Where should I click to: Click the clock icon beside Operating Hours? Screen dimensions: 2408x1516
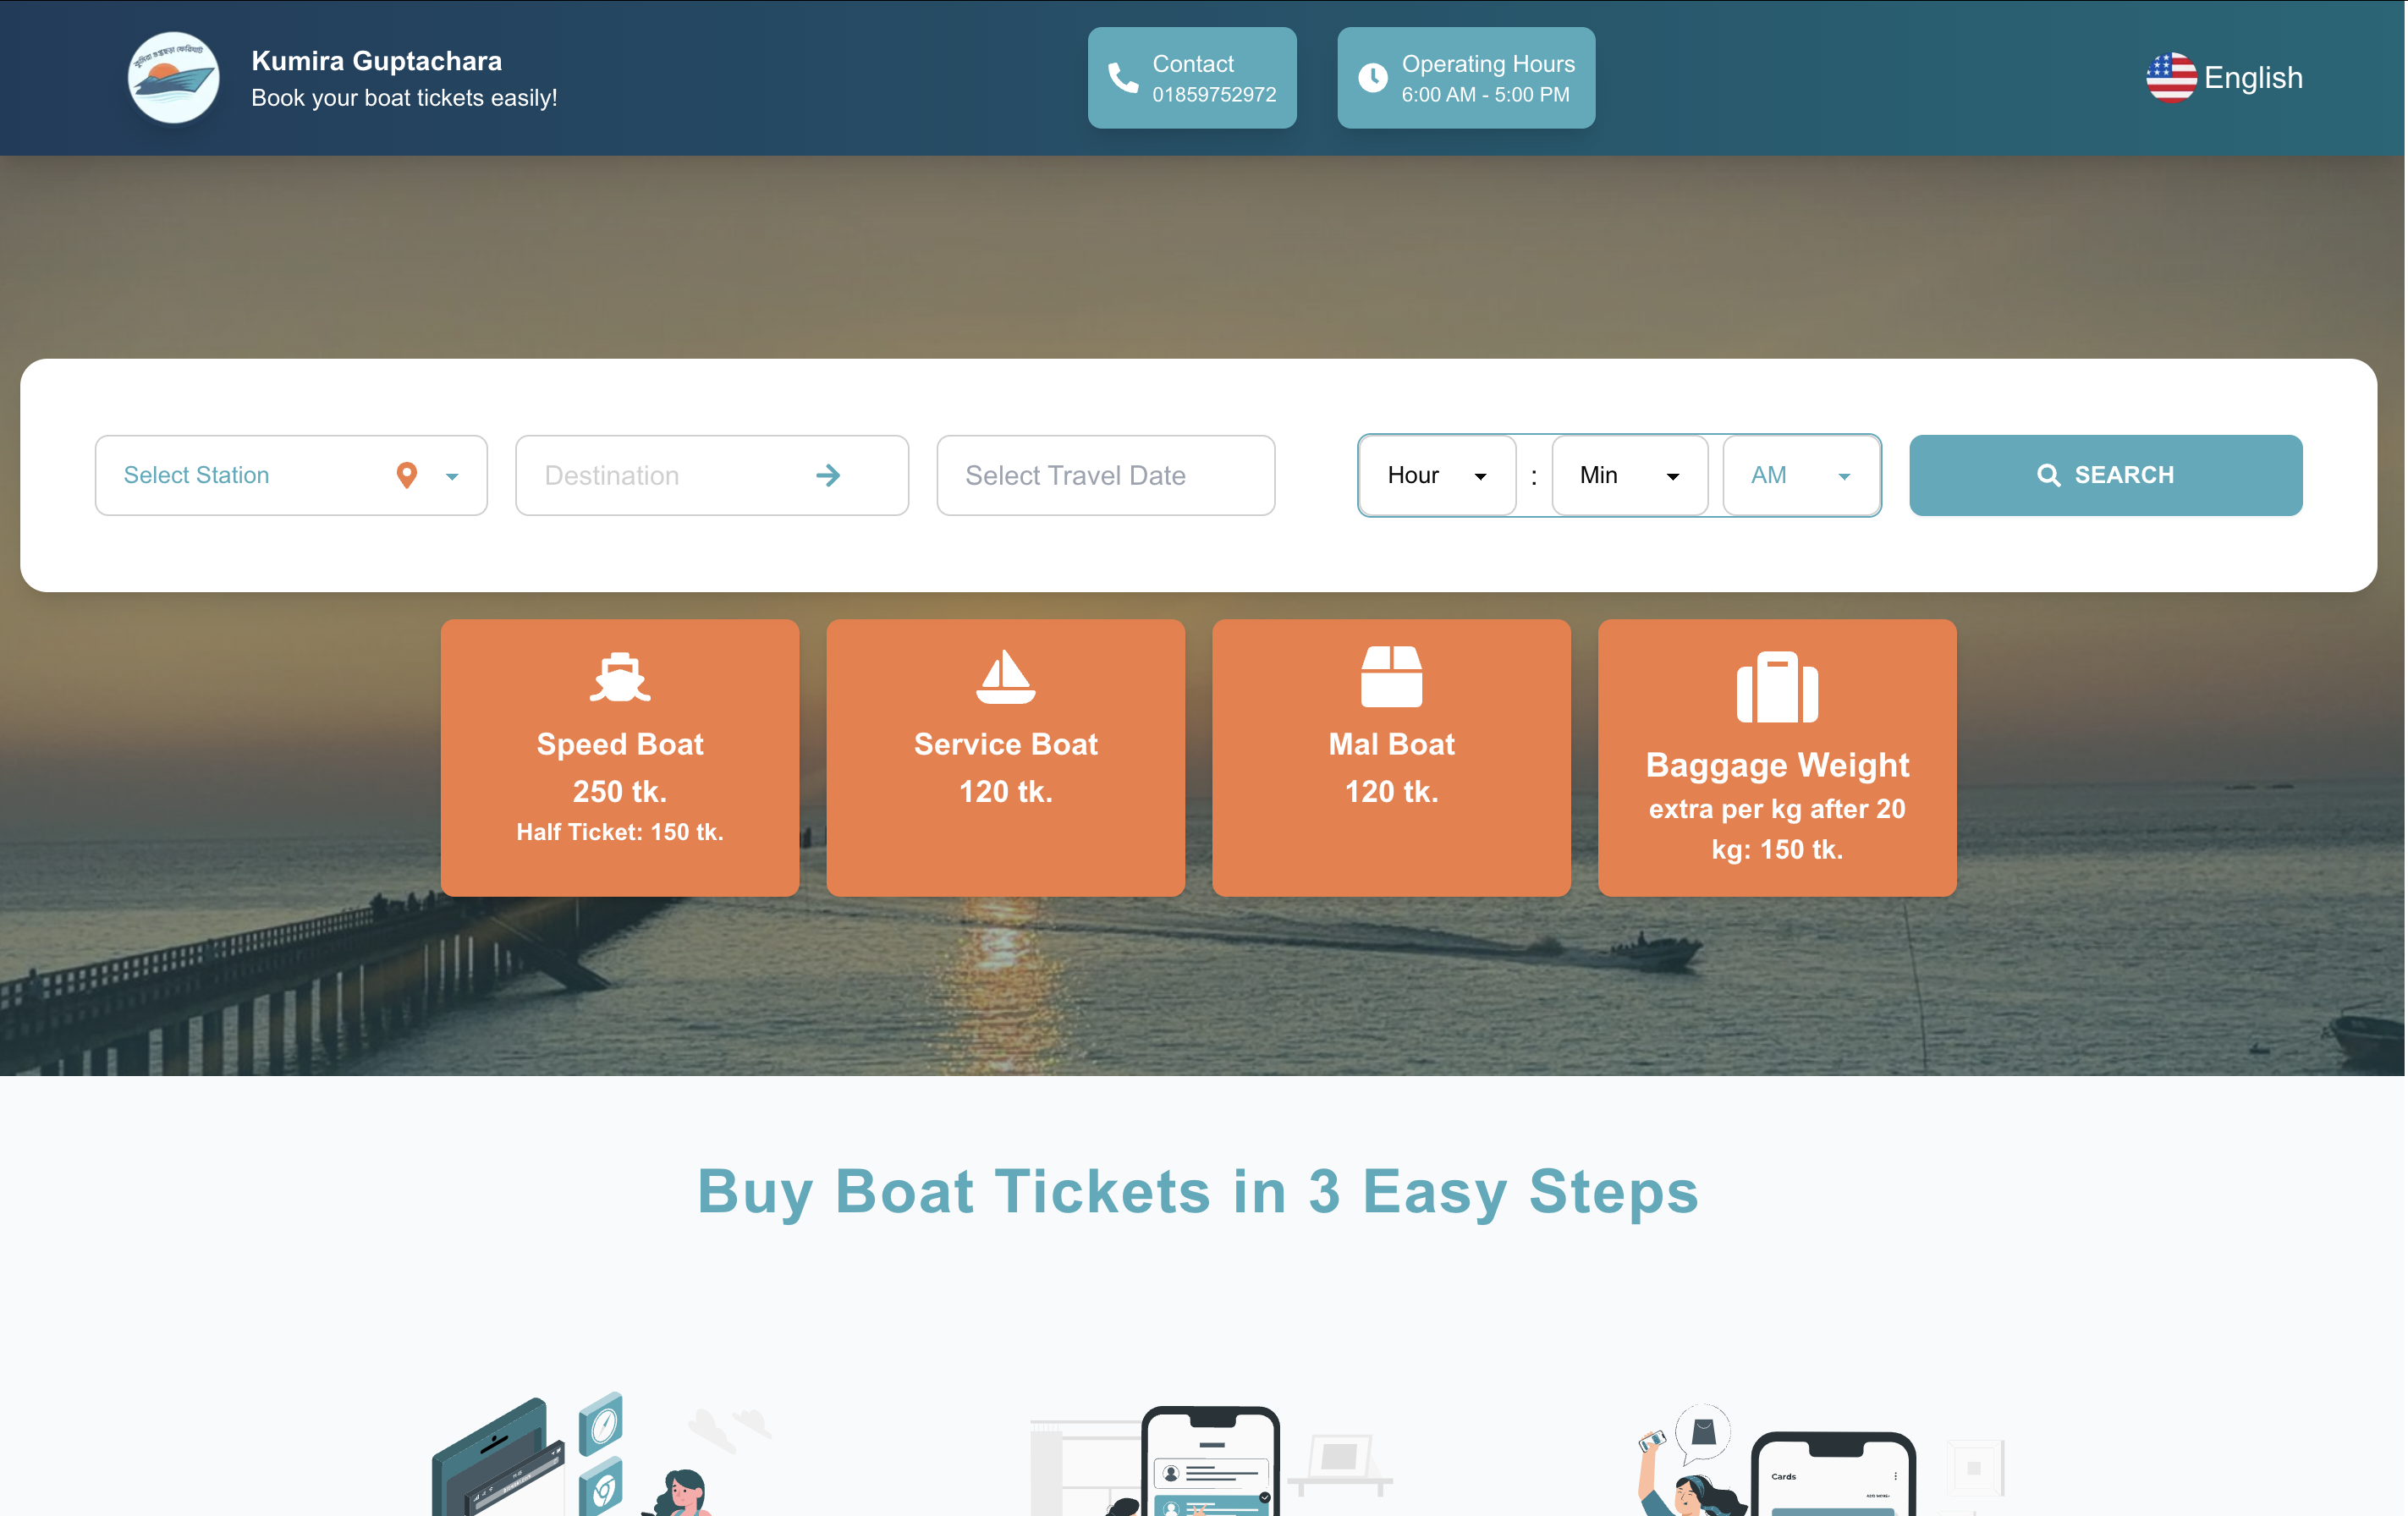coord(1372,78)
